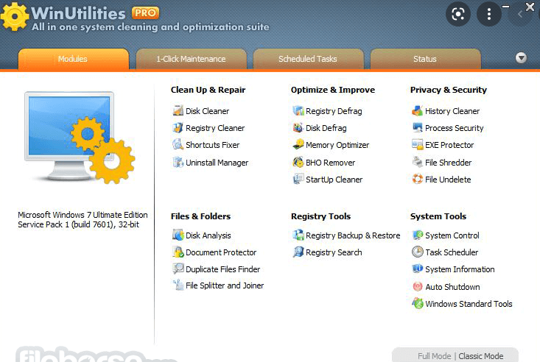Click the Uninstall Manager icon
540x362 pixels.
(x=178, y=162)
